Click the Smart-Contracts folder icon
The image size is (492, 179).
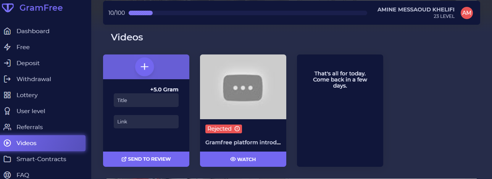7,159
